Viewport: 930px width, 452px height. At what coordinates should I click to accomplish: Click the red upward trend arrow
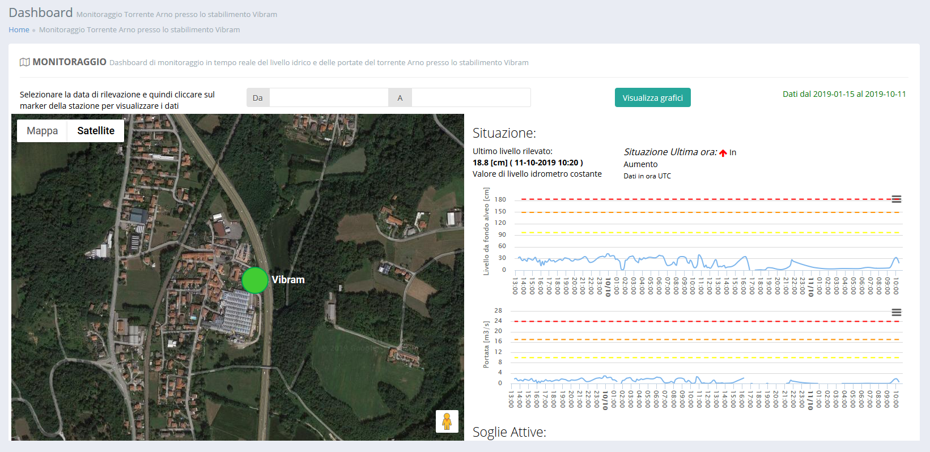click(x=723, y=153)
